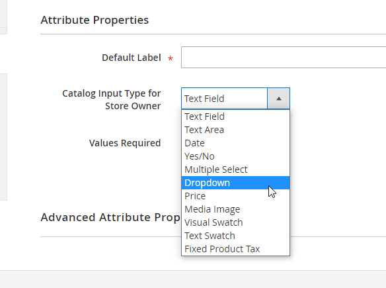The width and height of the screenshot is (386, 288).
Task: Collapse the Catalog Input Type dropdown arrow
Action: tap(278, 99)
